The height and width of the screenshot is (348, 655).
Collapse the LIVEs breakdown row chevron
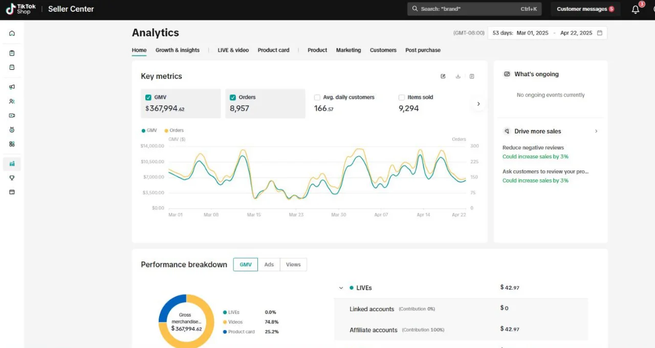coord(341,288)
